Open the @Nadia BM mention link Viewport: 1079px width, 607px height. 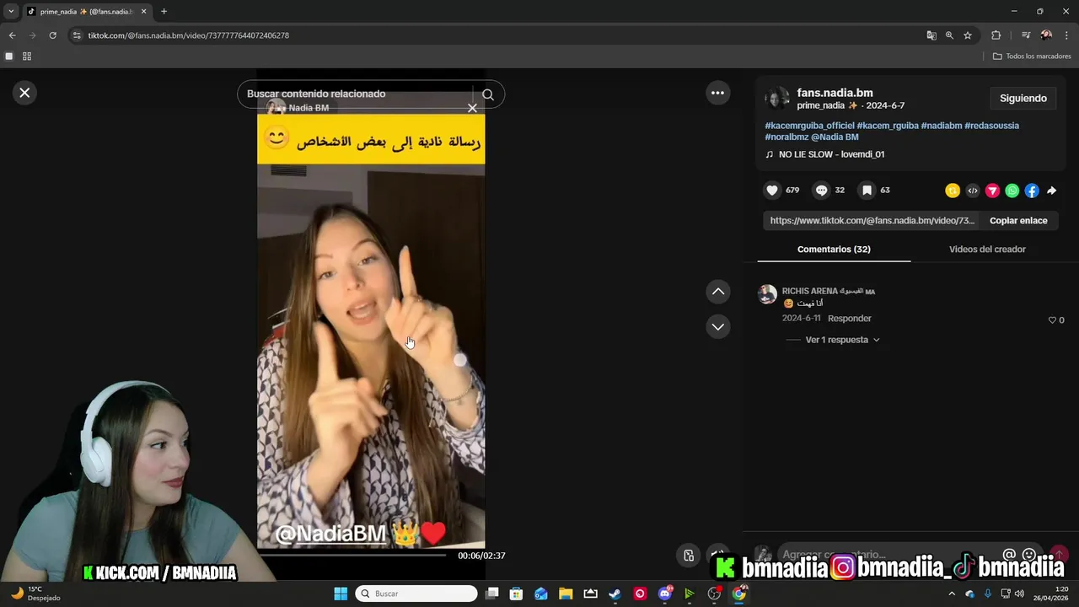[835, 137]
